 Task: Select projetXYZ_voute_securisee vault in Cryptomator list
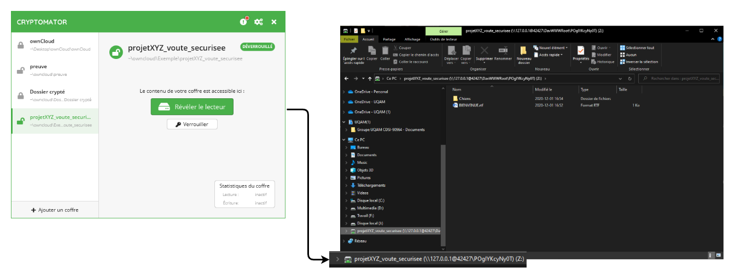click(x=55, y=121)
